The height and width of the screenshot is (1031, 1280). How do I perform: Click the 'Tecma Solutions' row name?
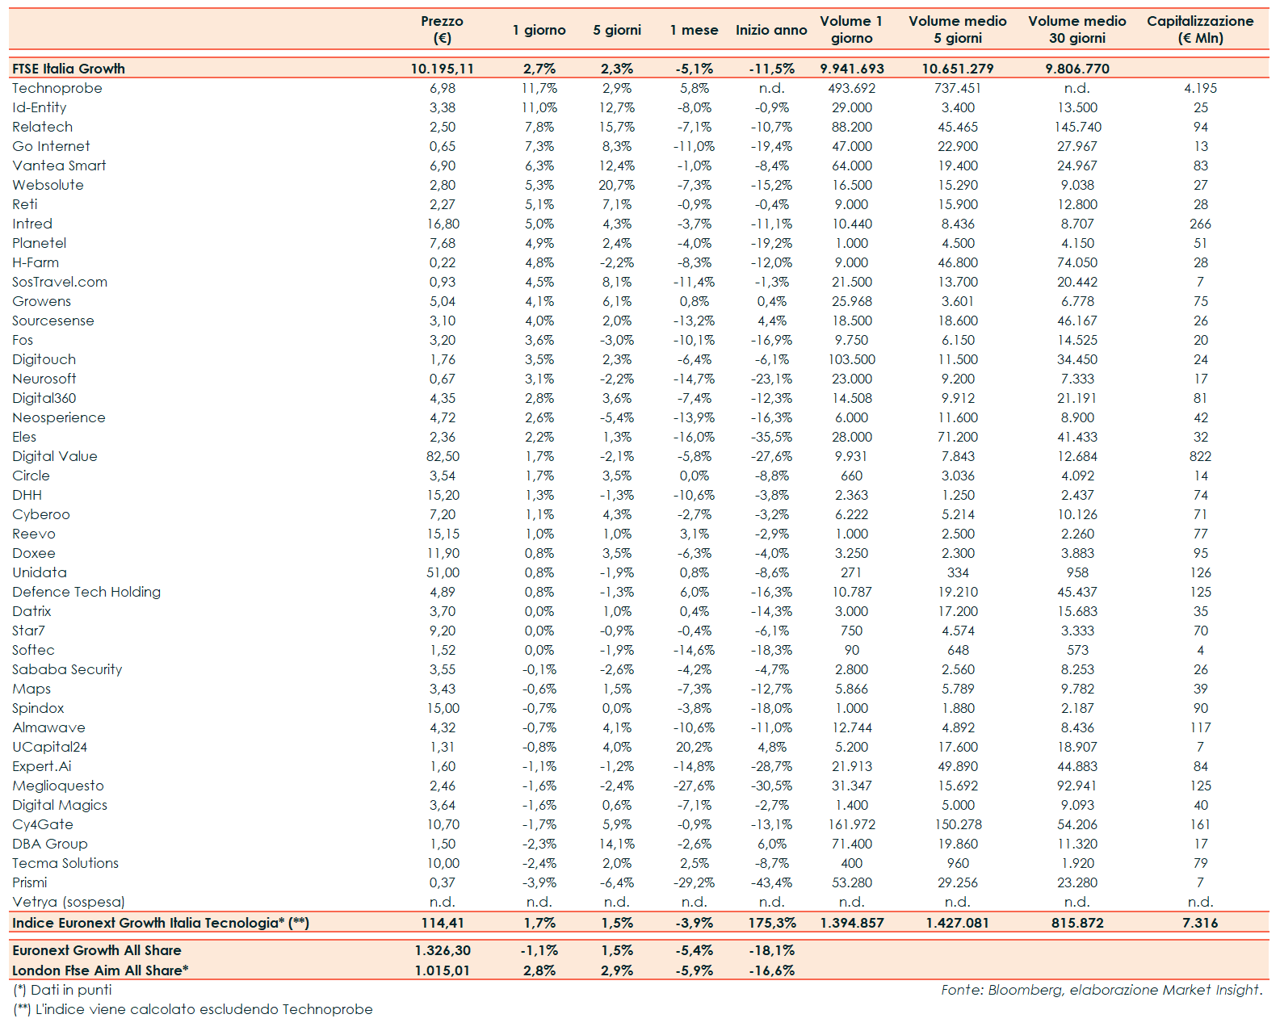click(x=65, y=863)
